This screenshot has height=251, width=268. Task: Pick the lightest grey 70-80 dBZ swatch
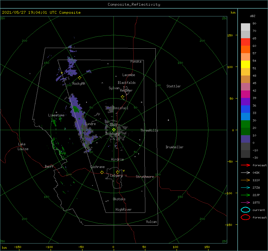click(245, 27)
